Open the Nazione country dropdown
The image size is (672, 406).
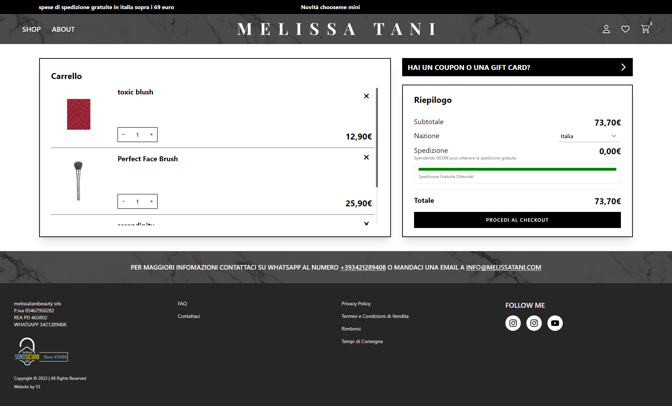pyautogui.click(x=589, y=136)
